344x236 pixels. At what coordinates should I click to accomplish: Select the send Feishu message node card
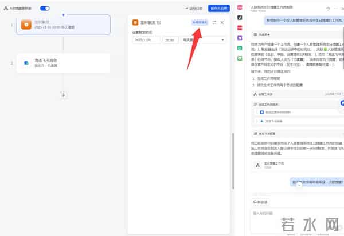click(64, 63)
